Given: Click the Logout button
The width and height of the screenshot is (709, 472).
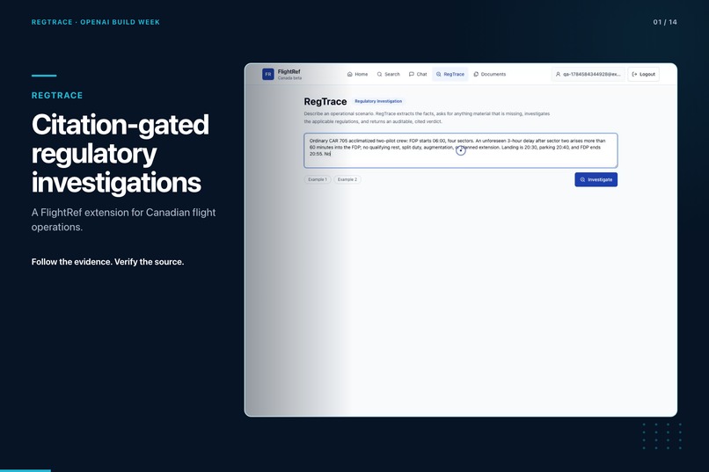Looking at the screenshot, I should (643, 74).
